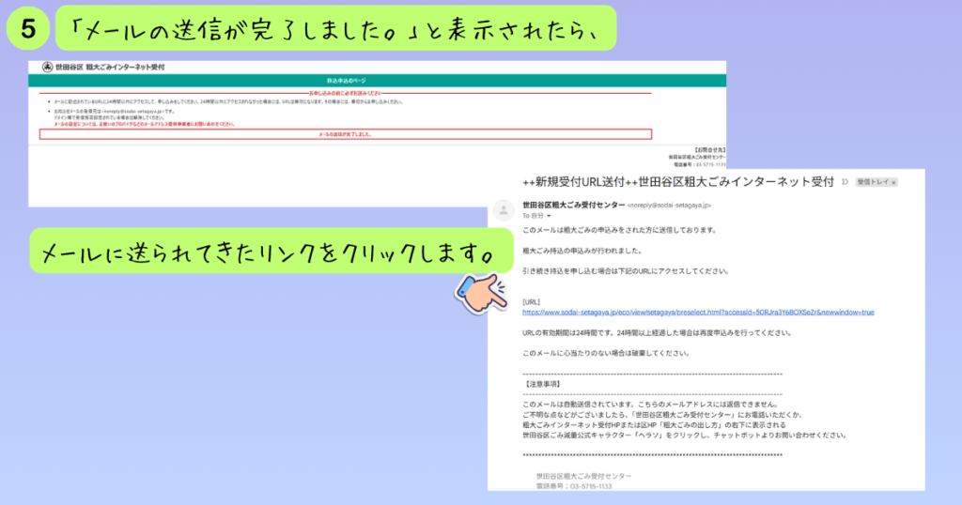Click the 【お問合せ先】 contact text on web page
Image resolution: width=962 pixels, height=505 pixels.
[710, 150]
